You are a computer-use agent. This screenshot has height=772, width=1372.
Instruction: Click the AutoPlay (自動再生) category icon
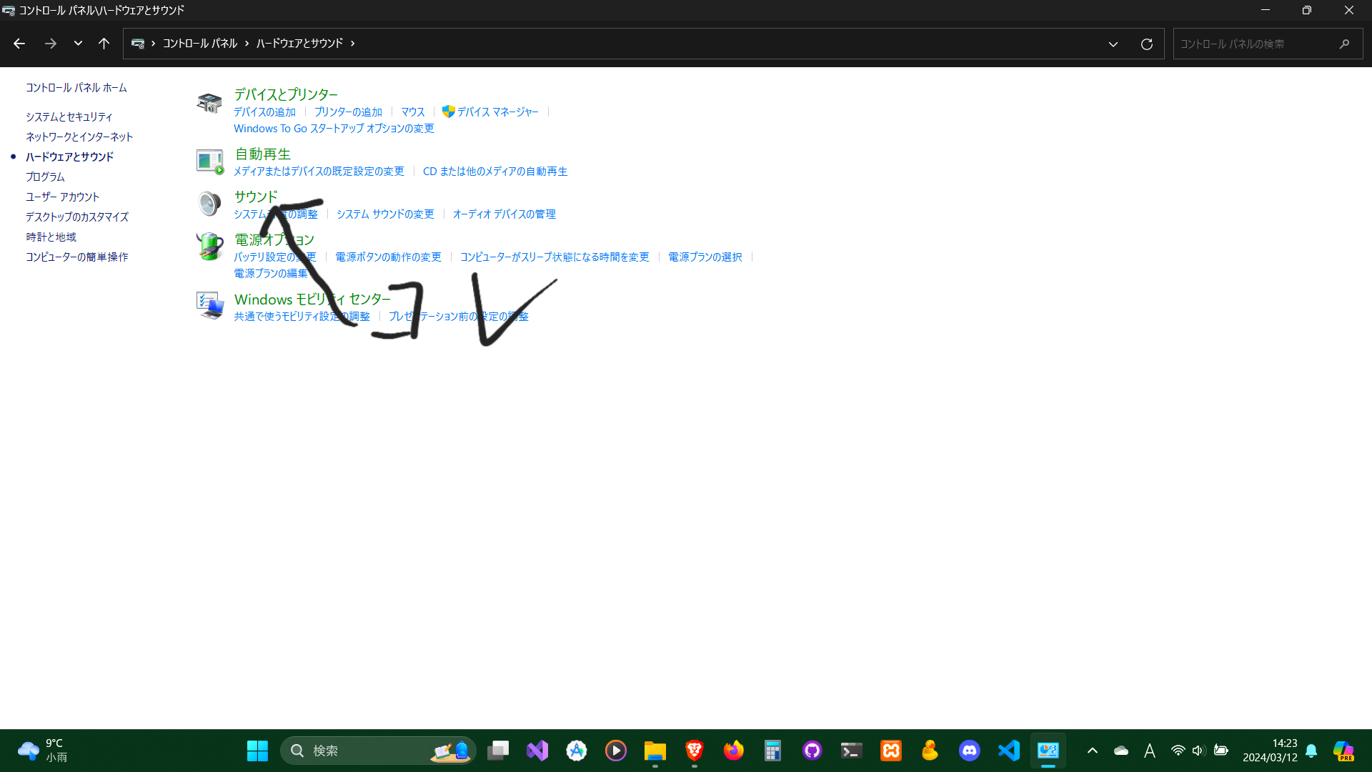click(x=209, y=161)
